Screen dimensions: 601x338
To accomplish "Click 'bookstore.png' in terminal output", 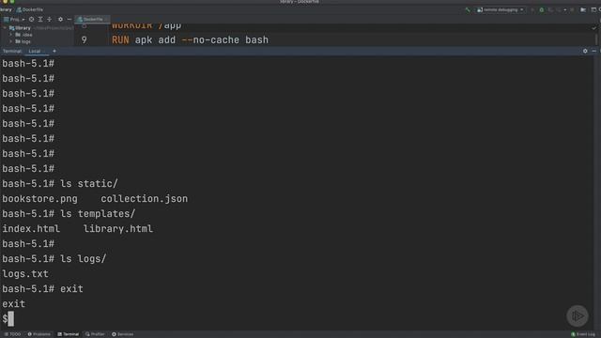I will click(39, 198).
